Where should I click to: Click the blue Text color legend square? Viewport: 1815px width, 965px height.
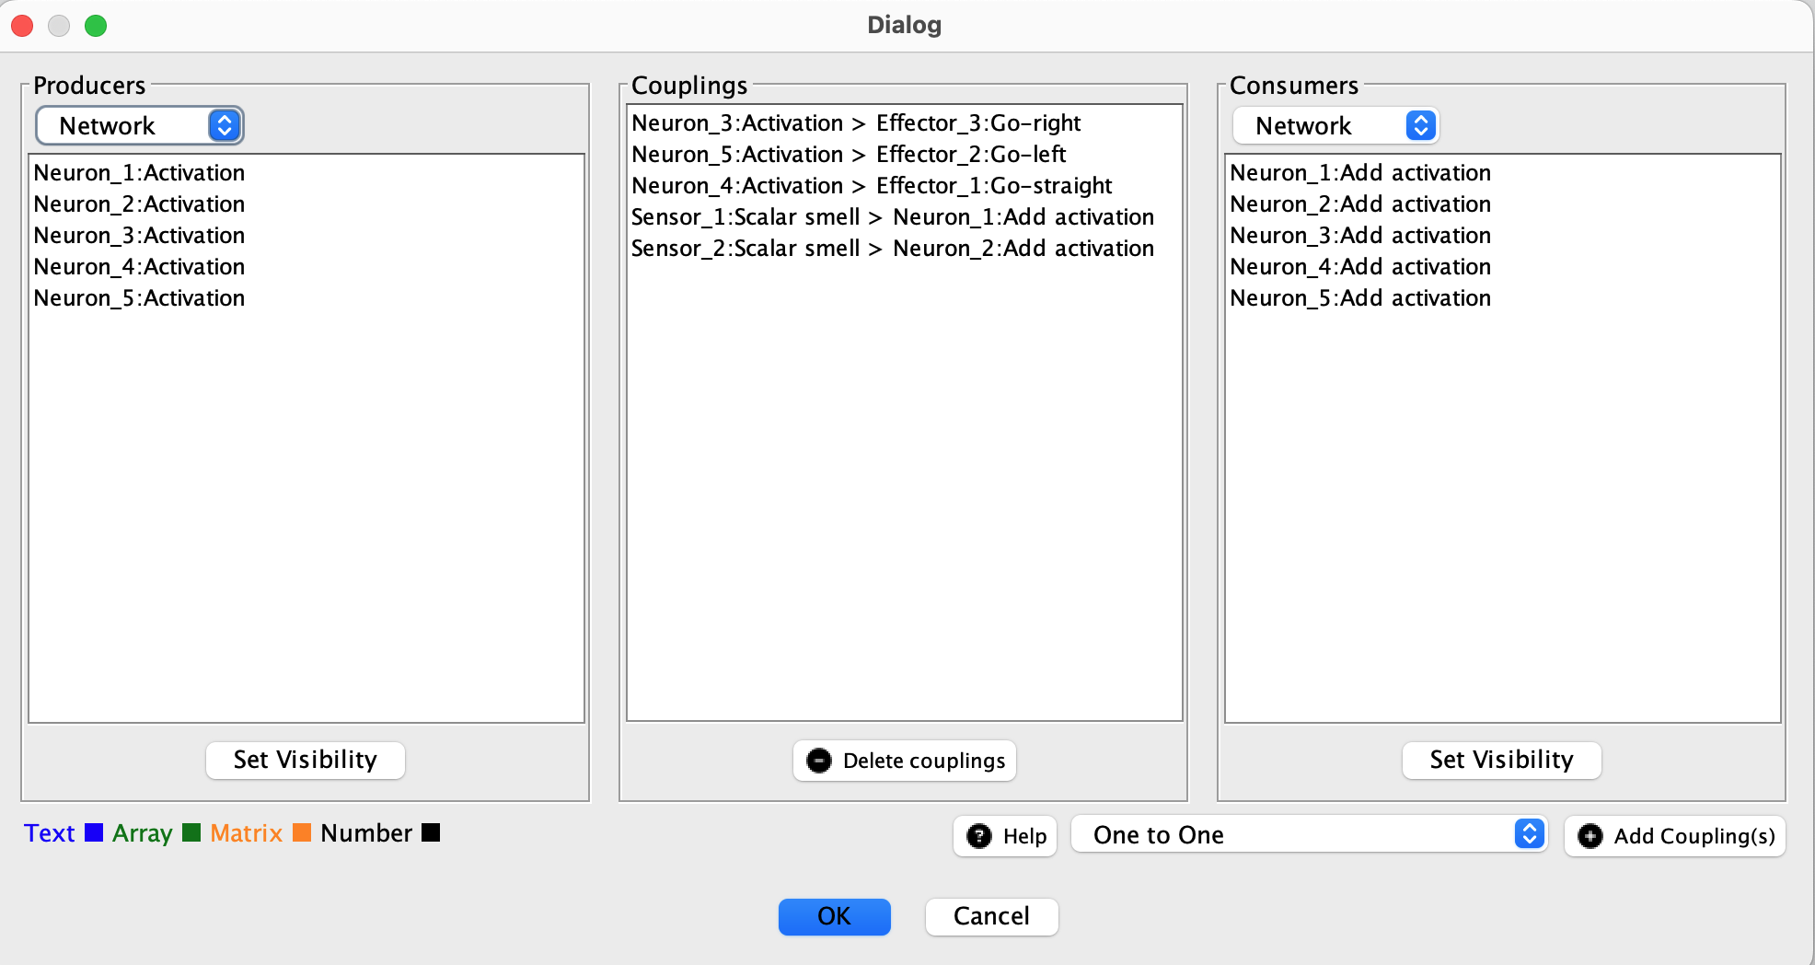94,833
